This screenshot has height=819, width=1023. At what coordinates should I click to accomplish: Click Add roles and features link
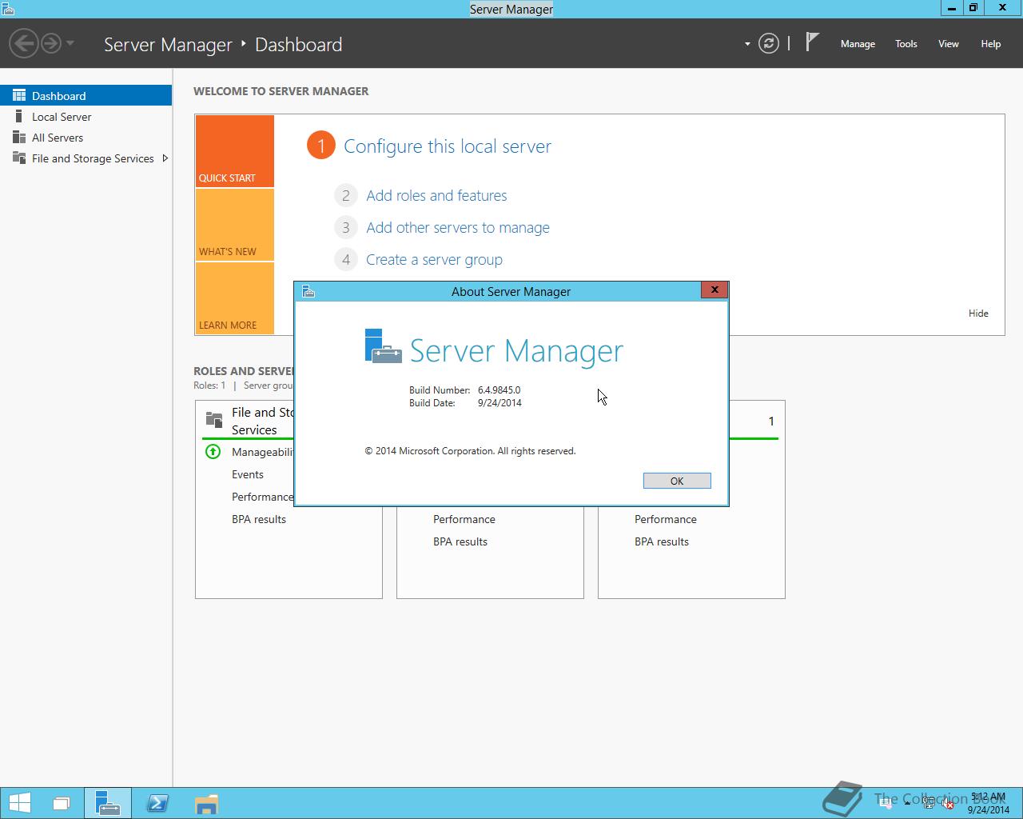click(436, 195)
